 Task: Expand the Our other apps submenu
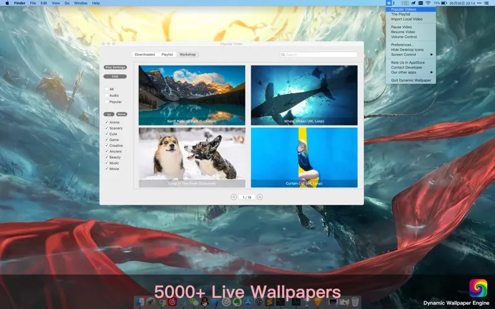tap(411, 72)
